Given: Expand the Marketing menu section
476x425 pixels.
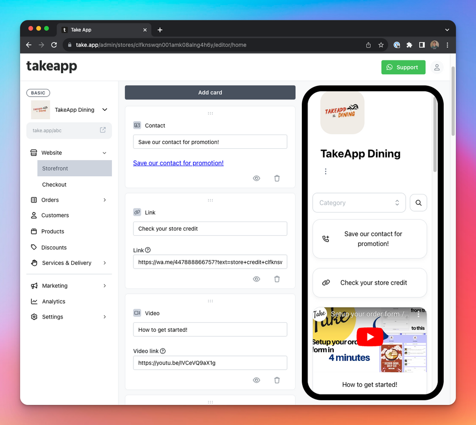Looking at the screenshot, I should [104, 286].
